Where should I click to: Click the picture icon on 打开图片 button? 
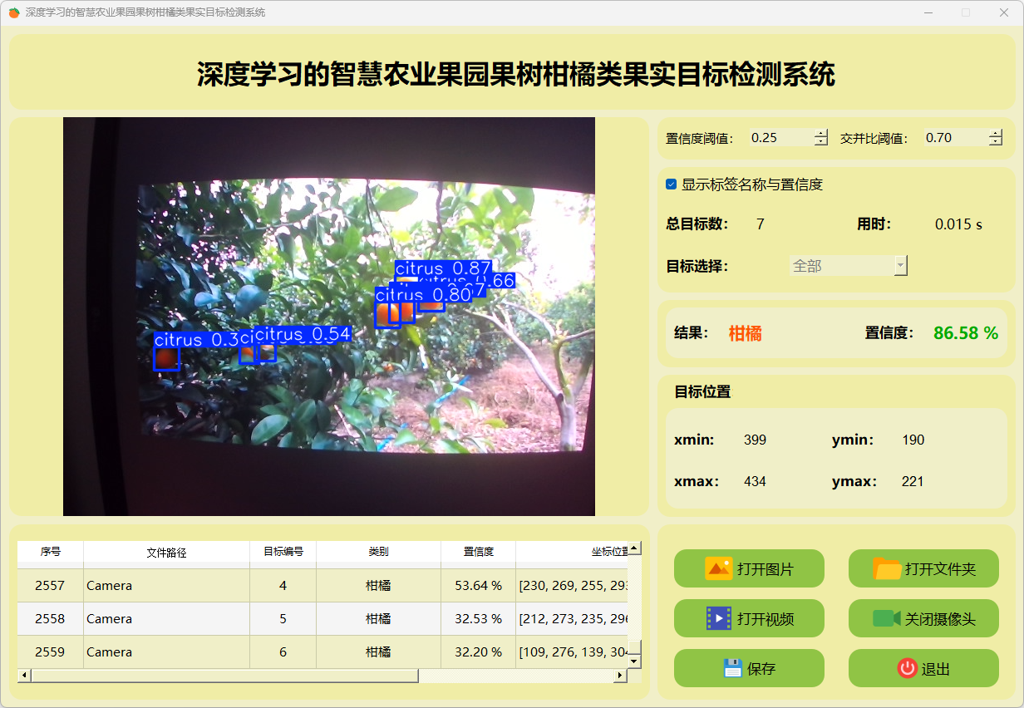coord(718,568)
